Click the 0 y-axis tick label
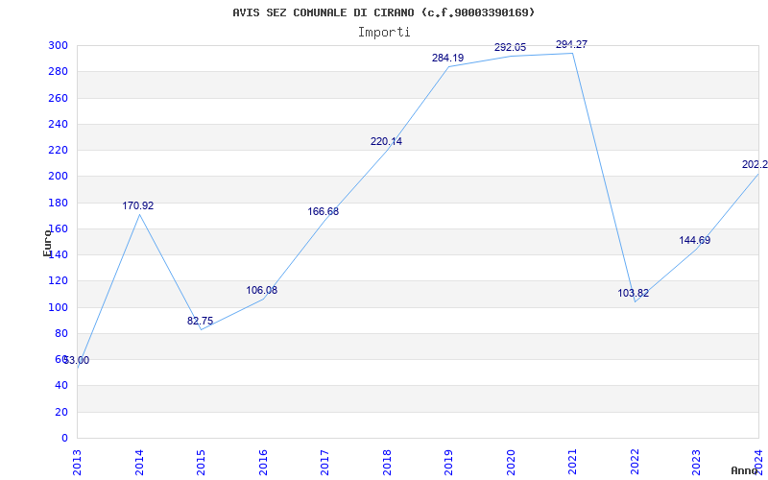Screen dimensions: 768x480 64,439
